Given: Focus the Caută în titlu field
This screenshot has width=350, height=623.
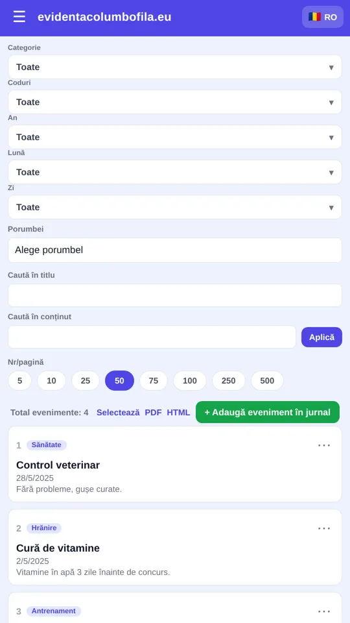Looking at the screenshot, I should [175, 295].
